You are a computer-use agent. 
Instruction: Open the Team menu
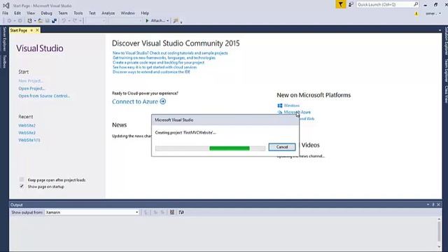[x=63, y=13]
